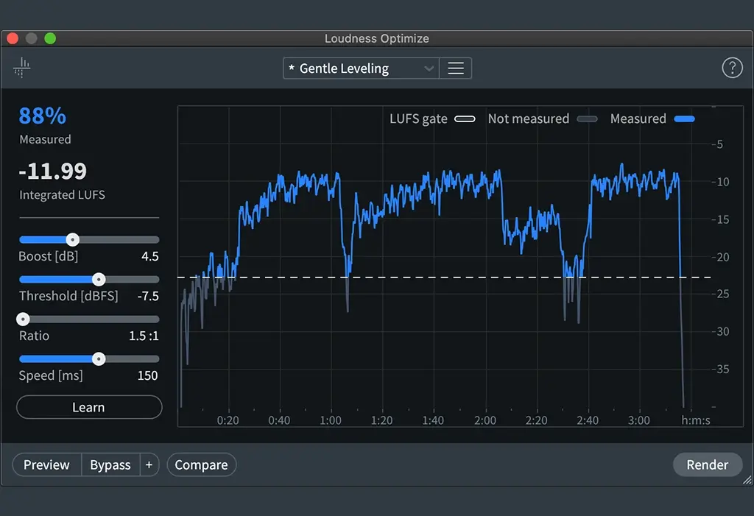Click the 2:00 time label on graph
The height and width of the screenshot is (516, 754).
(485, 420)
